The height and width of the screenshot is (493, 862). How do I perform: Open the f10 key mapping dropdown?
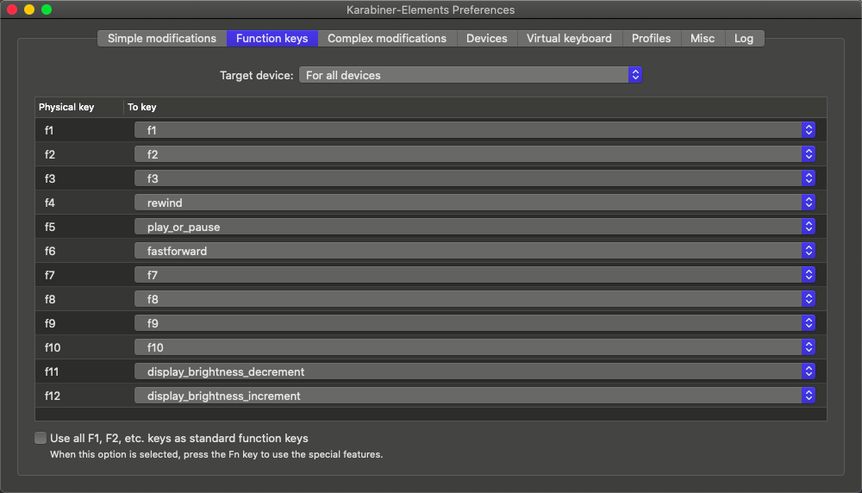pyautogui.click(x=474, y=348)
